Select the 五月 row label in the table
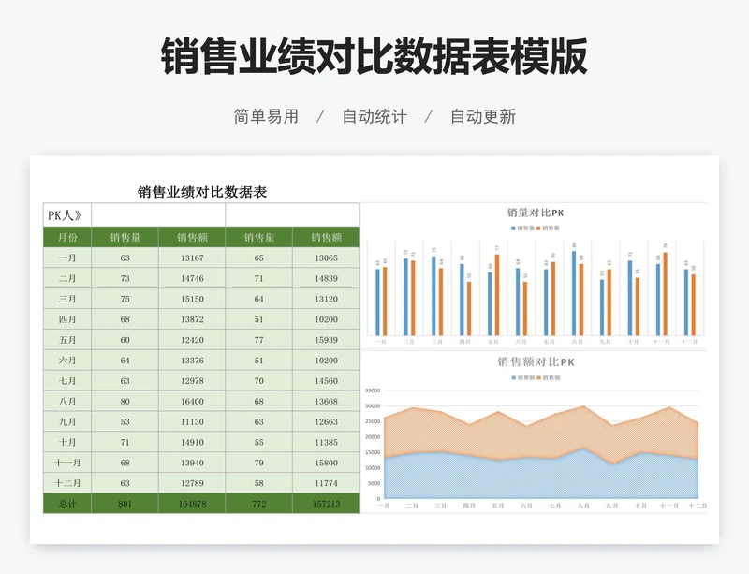749x574 pixels. (67, 340)
